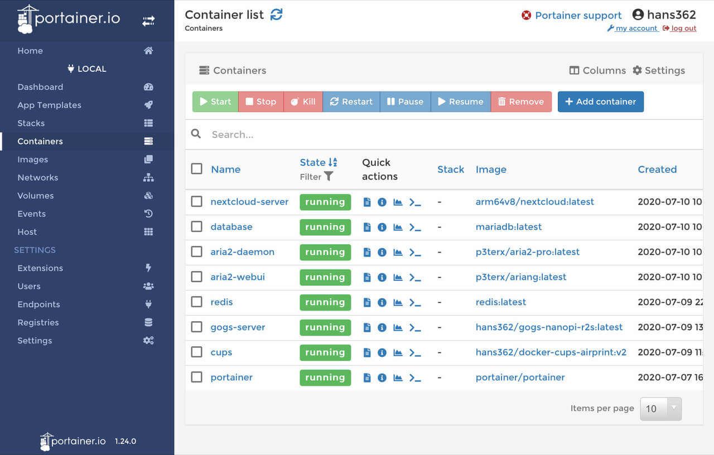Inspect info icon for portainer container
This screenshot has width=714, height=455.
click(382, 378)
